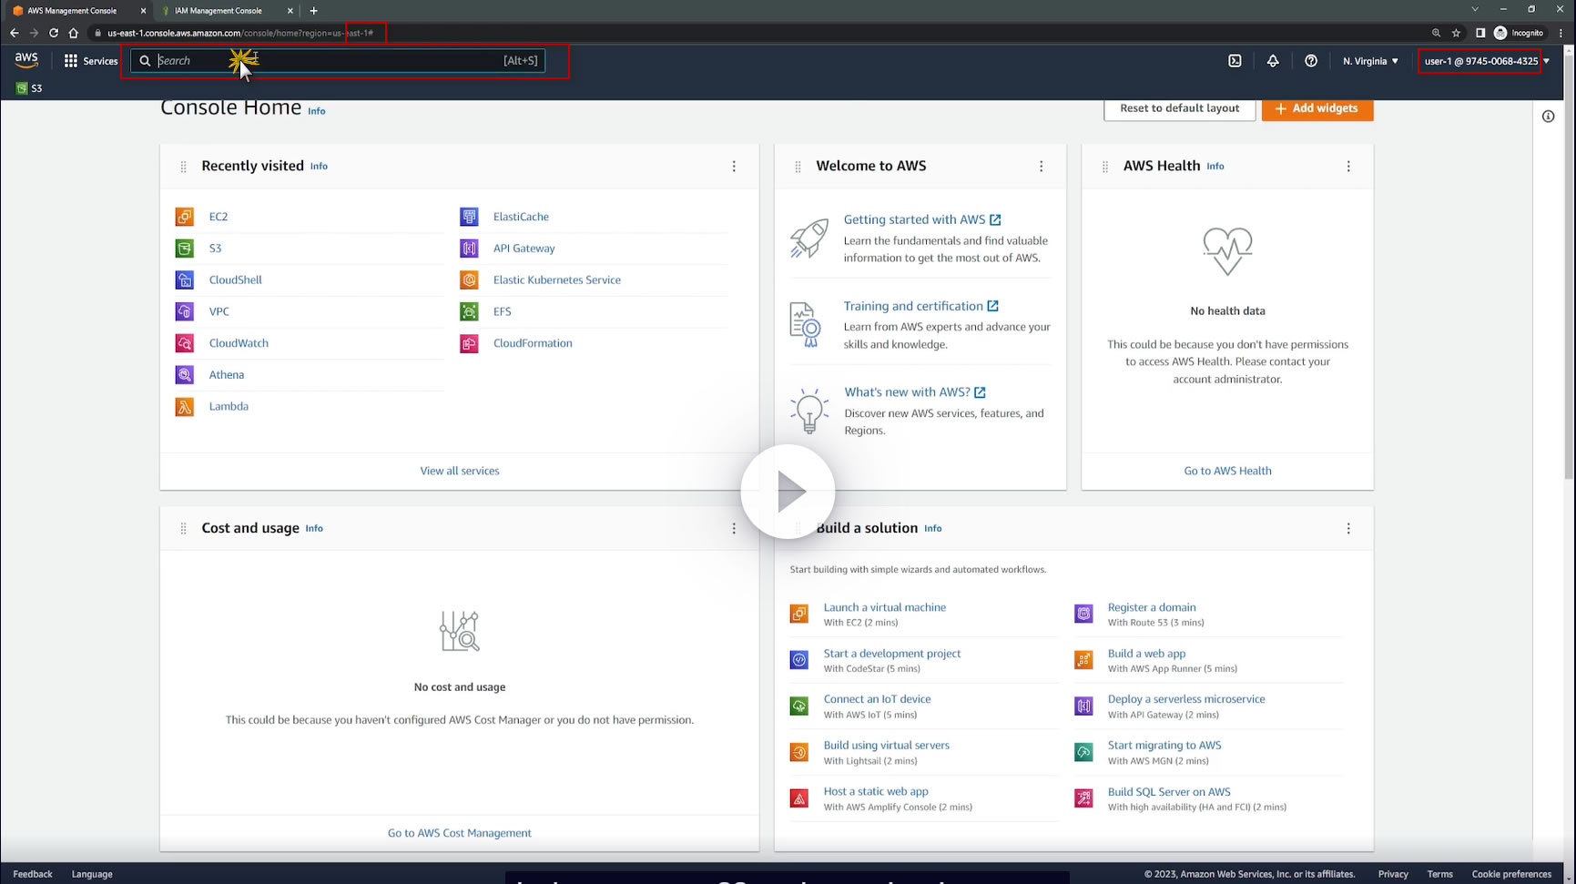Open the Chrome tab search chevron
This screenshot has height=884, width=1576.
[x=1475, y=10]
